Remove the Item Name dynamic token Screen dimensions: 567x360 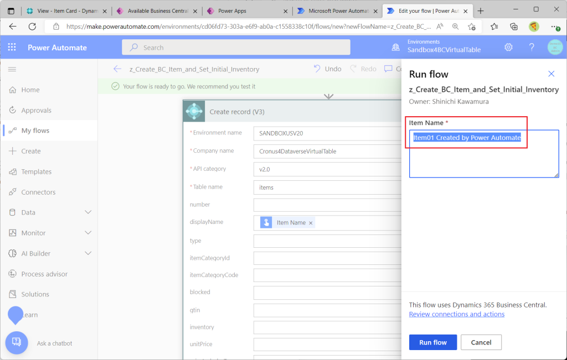[x=311, y=223]
